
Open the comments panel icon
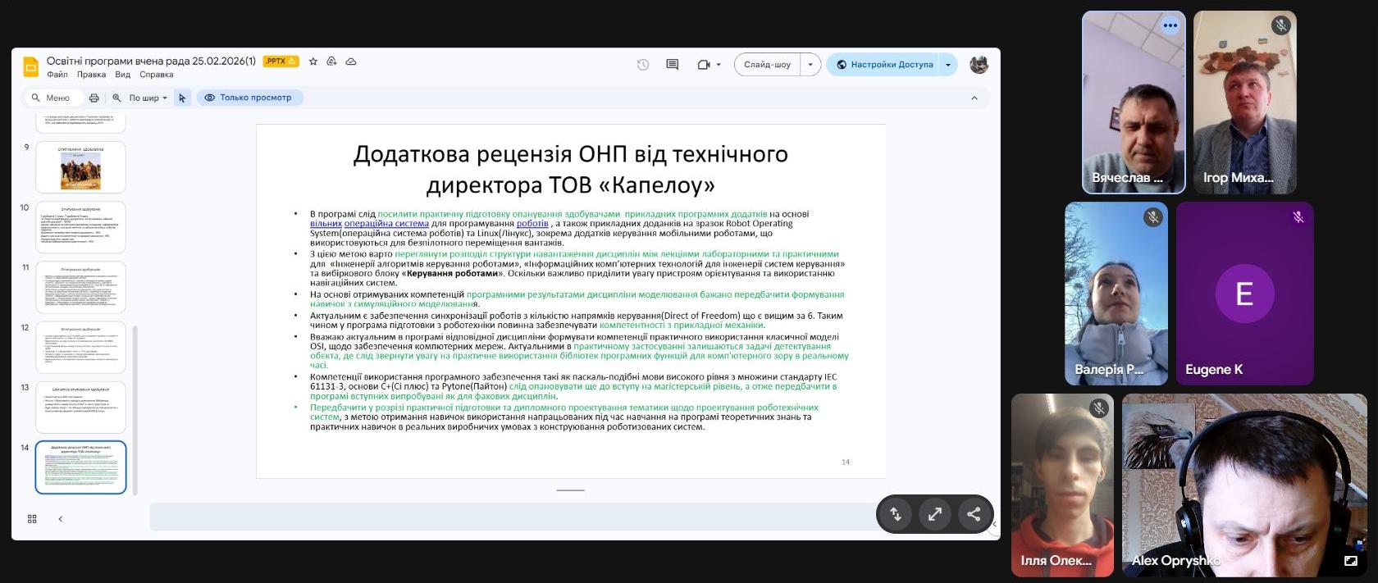[673, 65]
